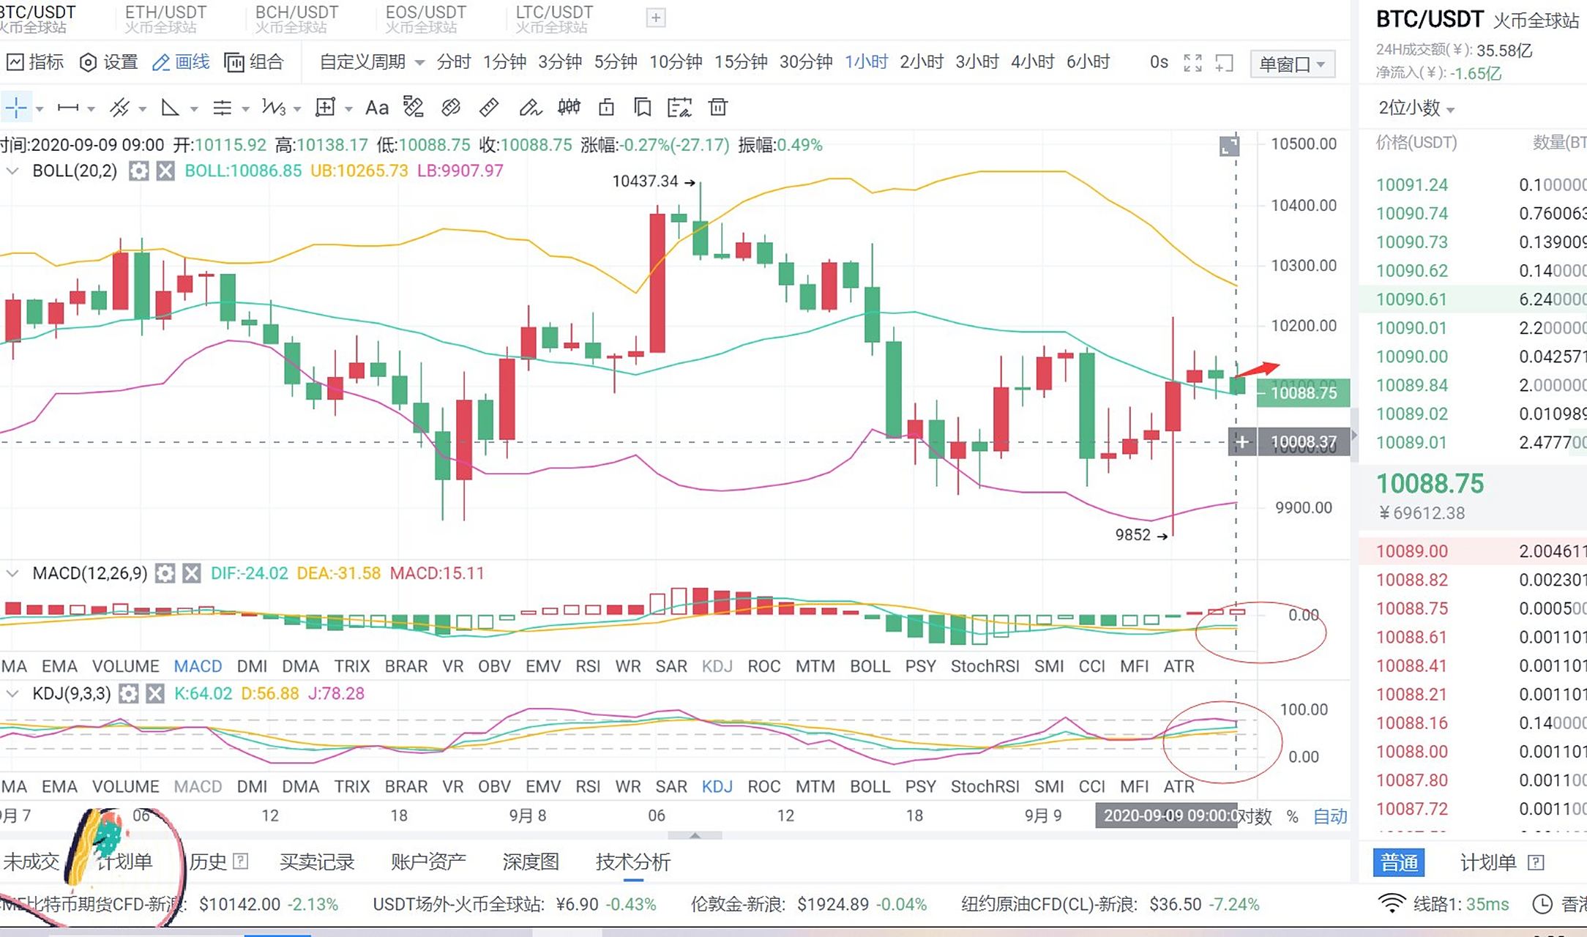Open the BOLL indicator settings gear
This screenshot has height=937, width=1587.
click(x=138, y=171)
